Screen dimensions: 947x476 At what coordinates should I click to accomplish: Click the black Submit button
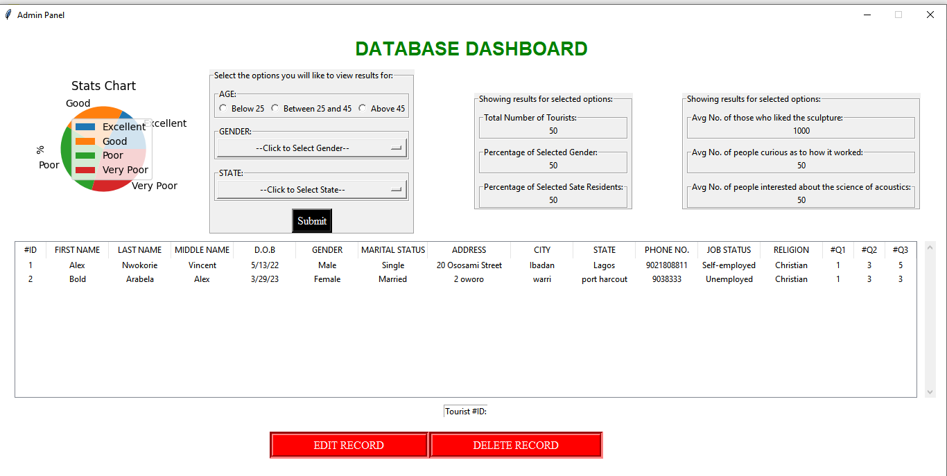click(312, 221)
